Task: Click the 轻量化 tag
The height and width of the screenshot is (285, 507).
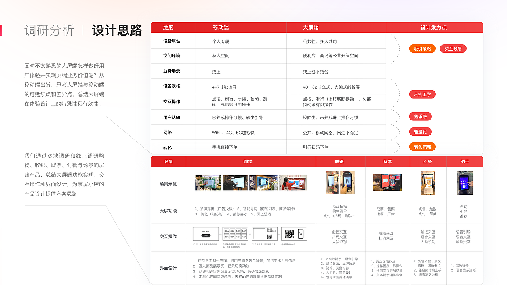Action: click(x=420, y=132)
